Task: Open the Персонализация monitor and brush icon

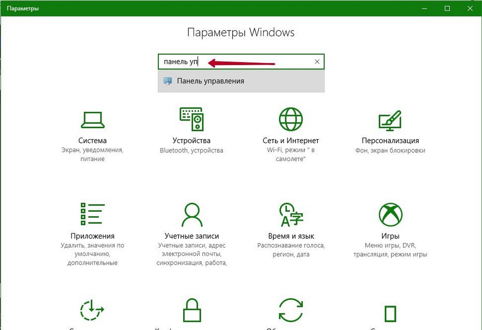Action: [x=390, y=120]
